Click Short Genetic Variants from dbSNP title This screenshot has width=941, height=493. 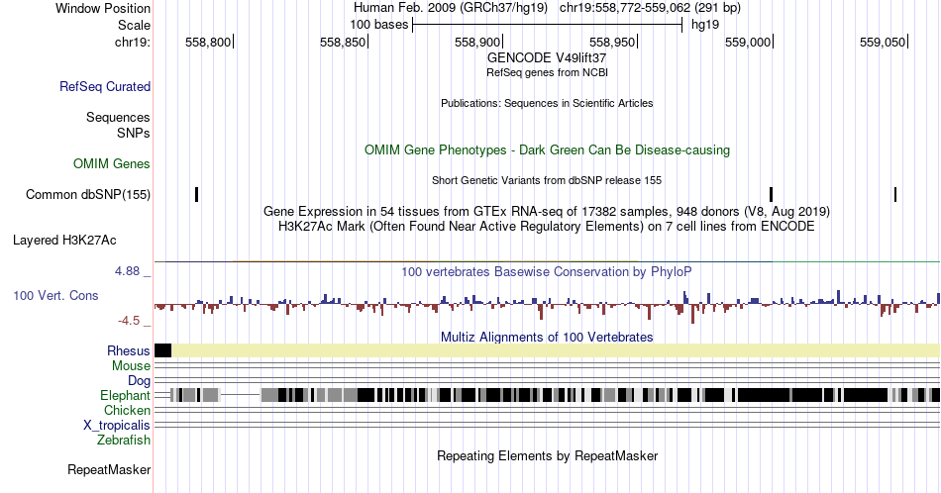547,180
